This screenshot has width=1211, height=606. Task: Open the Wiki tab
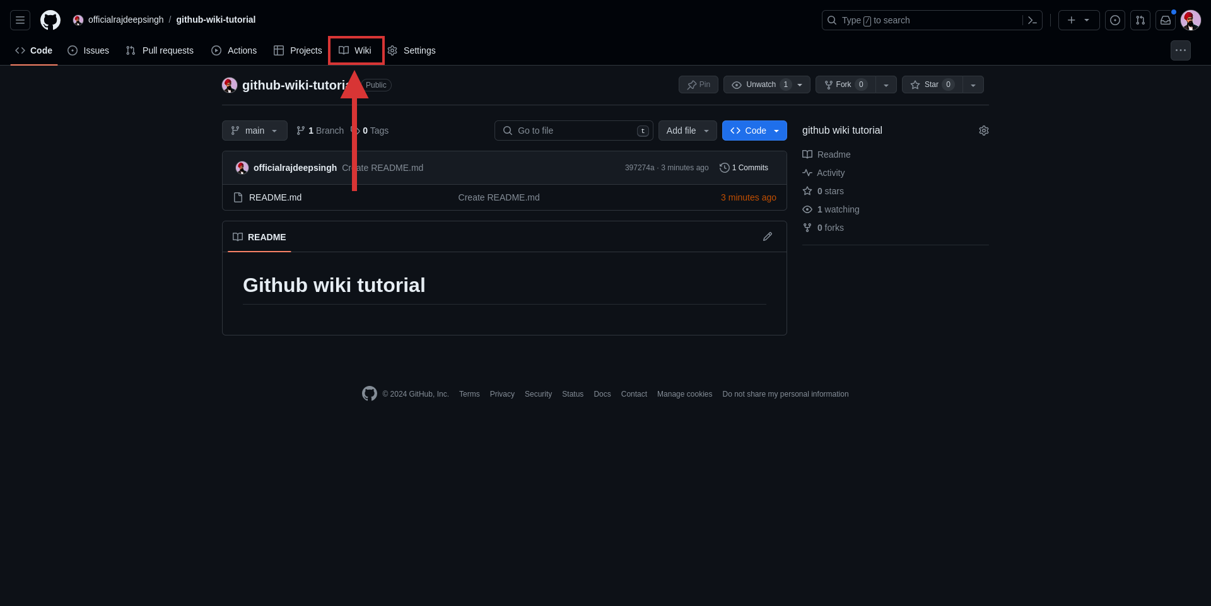tap(356, 50)
